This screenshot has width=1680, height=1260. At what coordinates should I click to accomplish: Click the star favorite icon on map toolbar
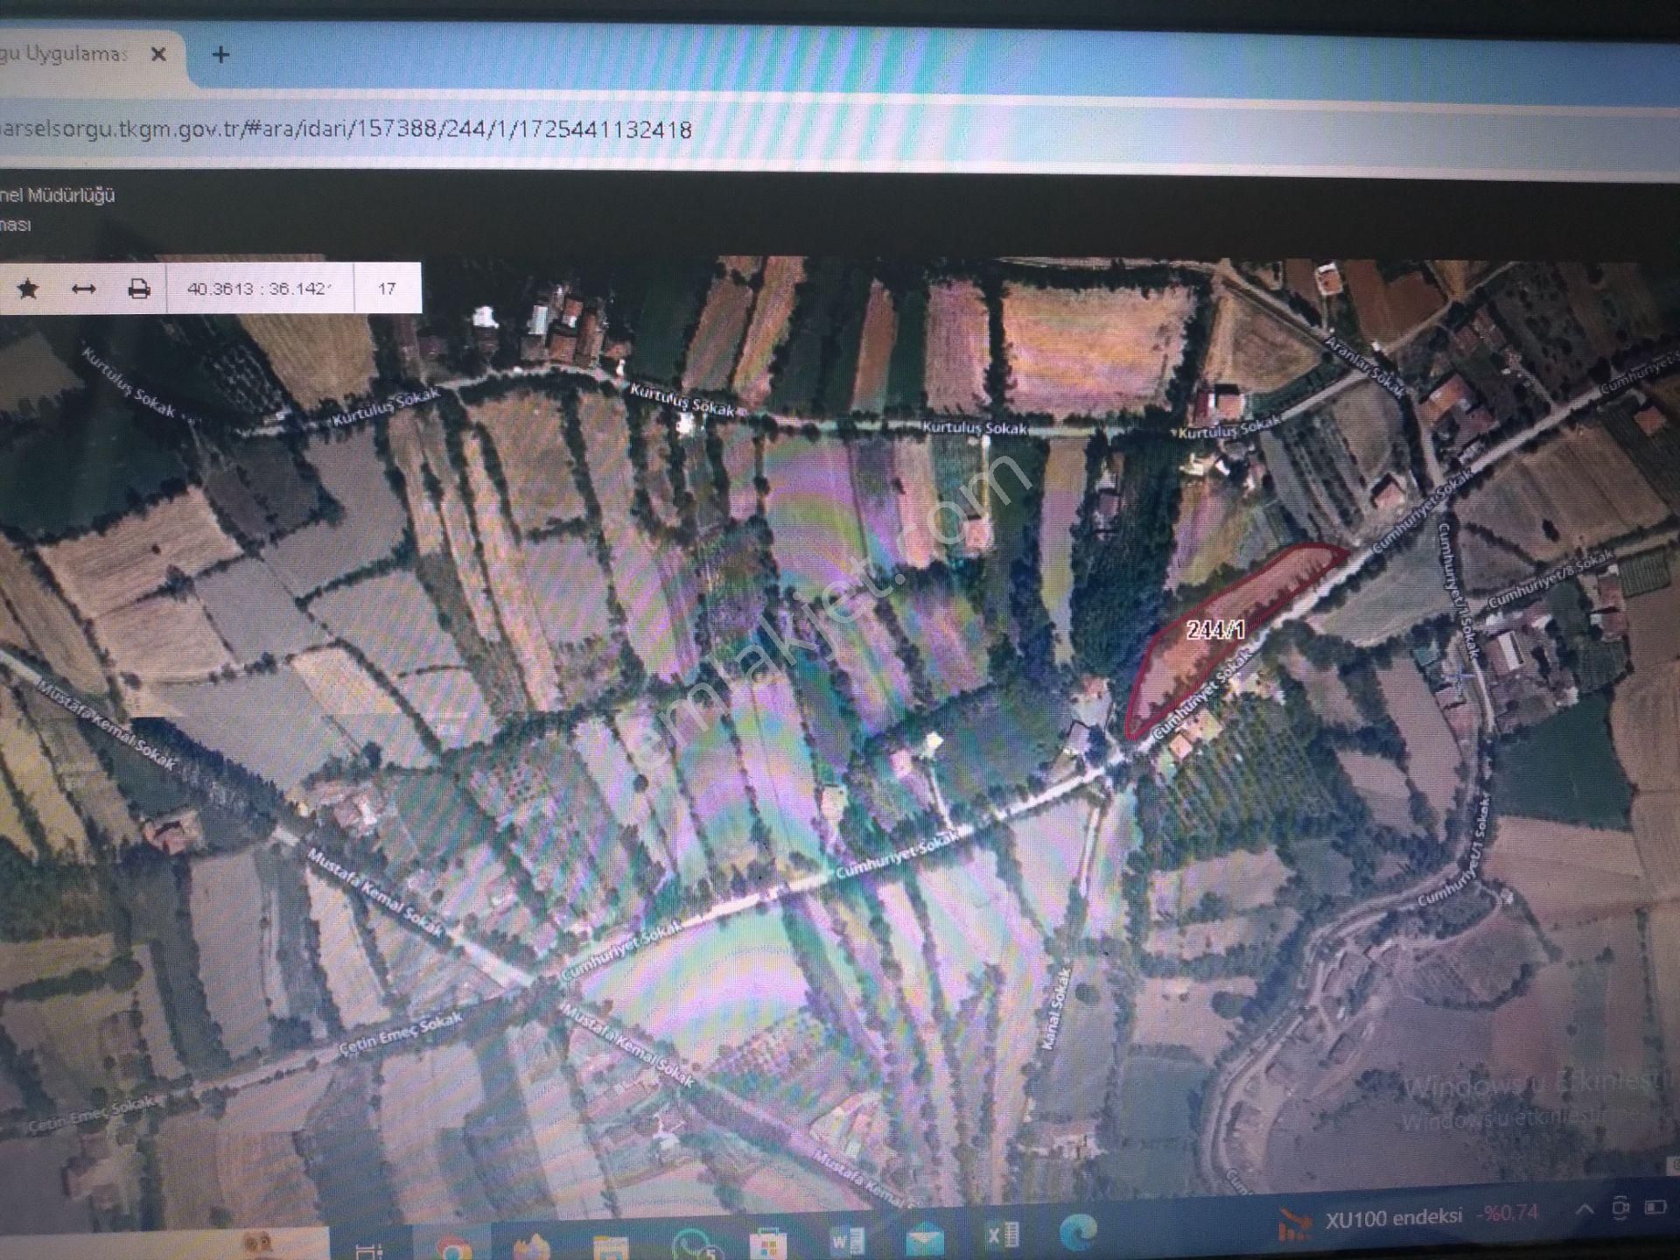[x=29, y=289]
